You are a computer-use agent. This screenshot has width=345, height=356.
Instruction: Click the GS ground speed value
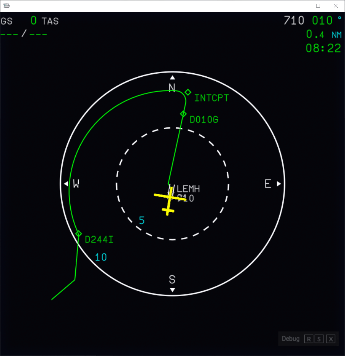34,21
